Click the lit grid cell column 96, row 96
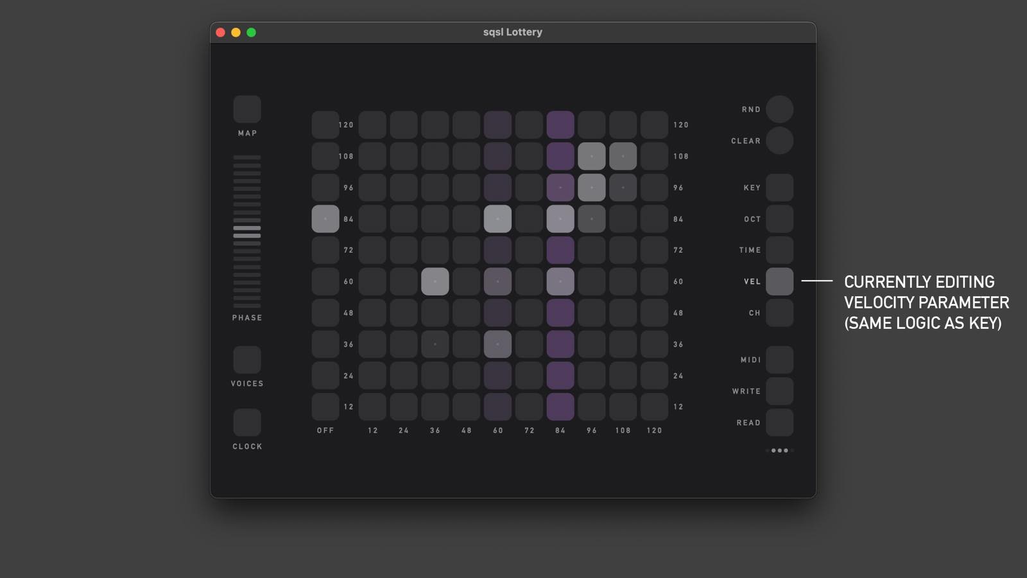This screenshot has height=578, width=1027. tap(592, 188)
